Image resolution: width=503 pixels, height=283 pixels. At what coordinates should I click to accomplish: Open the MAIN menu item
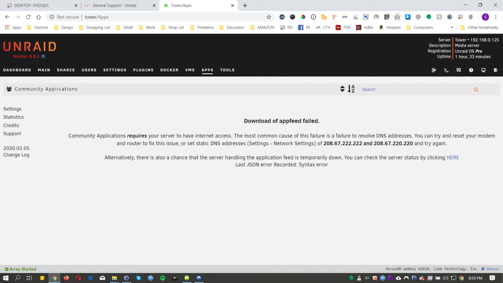44,70
